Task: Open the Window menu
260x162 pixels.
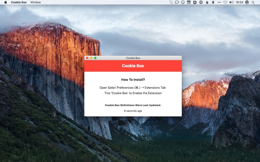Action: (35, 2)
